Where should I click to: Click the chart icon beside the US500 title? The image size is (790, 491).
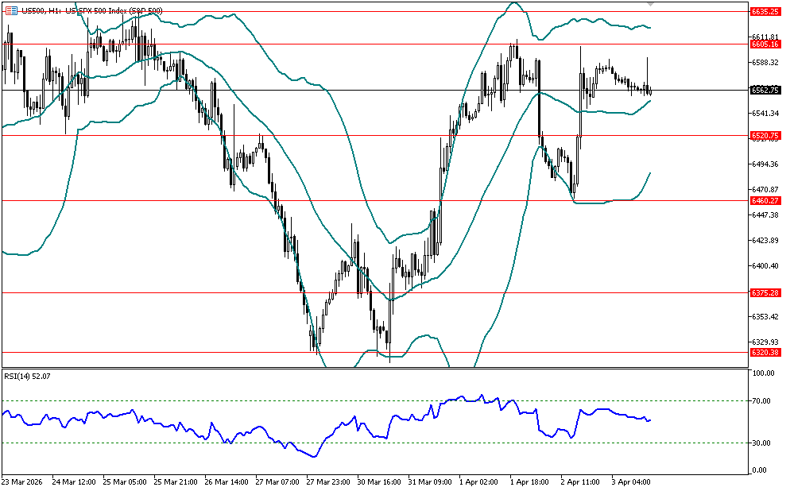click(13, 10)
